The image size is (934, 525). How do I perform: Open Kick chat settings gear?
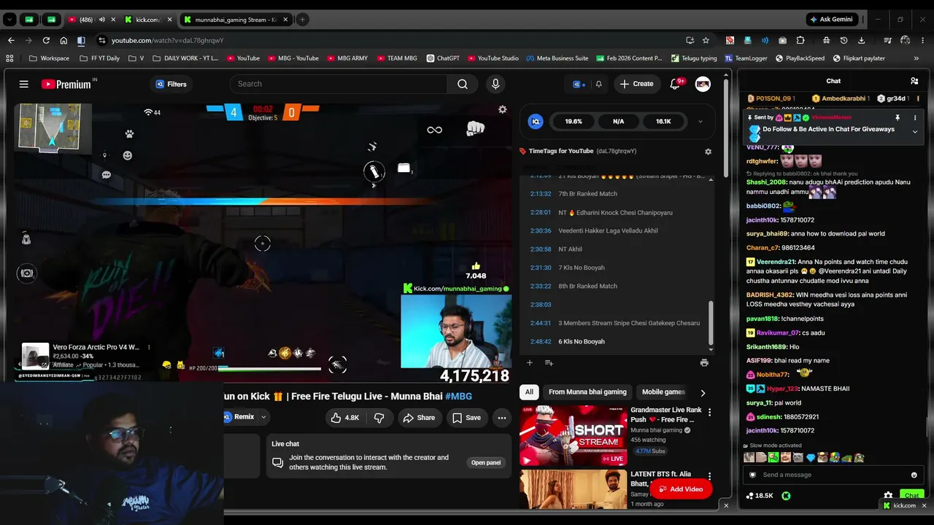point(888,496)
